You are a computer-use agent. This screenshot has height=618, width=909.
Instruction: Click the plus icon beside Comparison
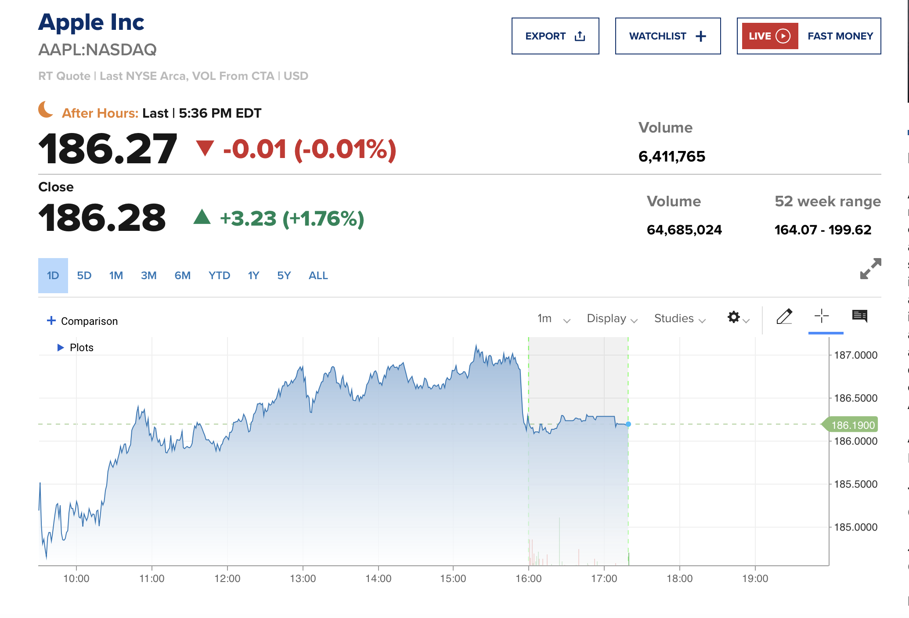pyautogui.click(x=51, y=321)
